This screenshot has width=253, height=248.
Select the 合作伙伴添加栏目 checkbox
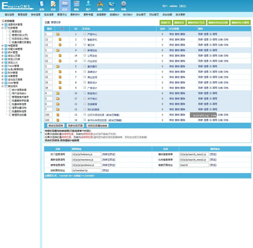[85, 120]
